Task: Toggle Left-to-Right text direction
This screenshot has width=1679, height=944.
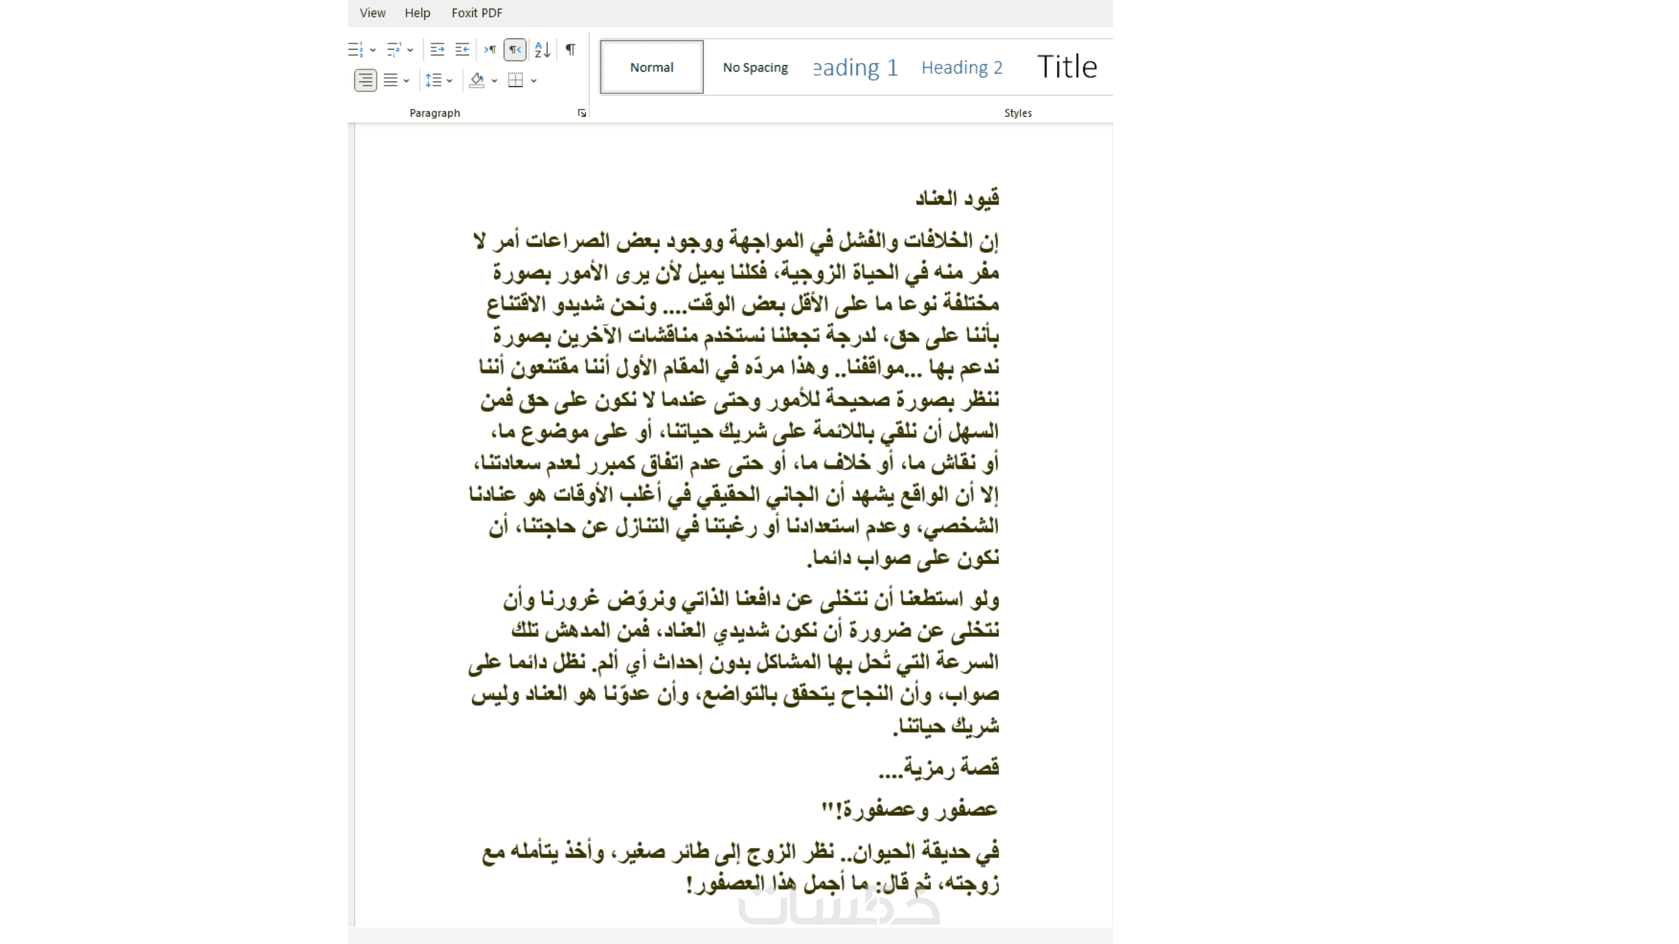Action: pos(490,50)
